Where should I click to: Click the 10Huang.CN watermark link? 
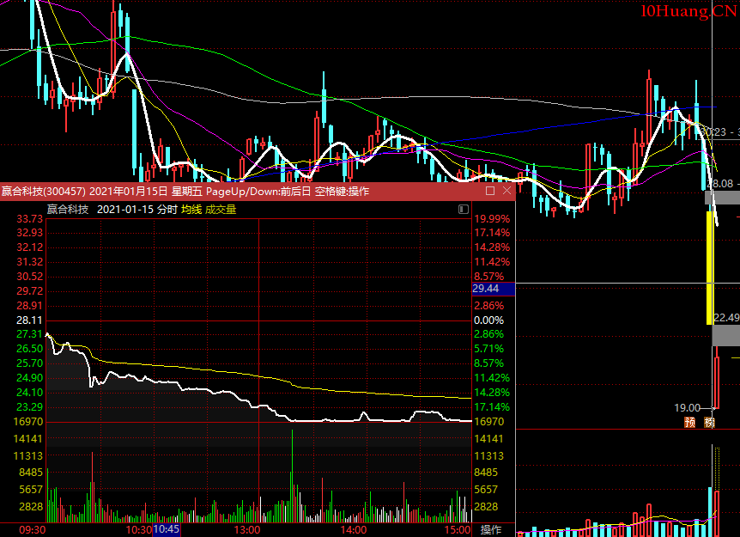pyautogui.click(x=688, y=11)
